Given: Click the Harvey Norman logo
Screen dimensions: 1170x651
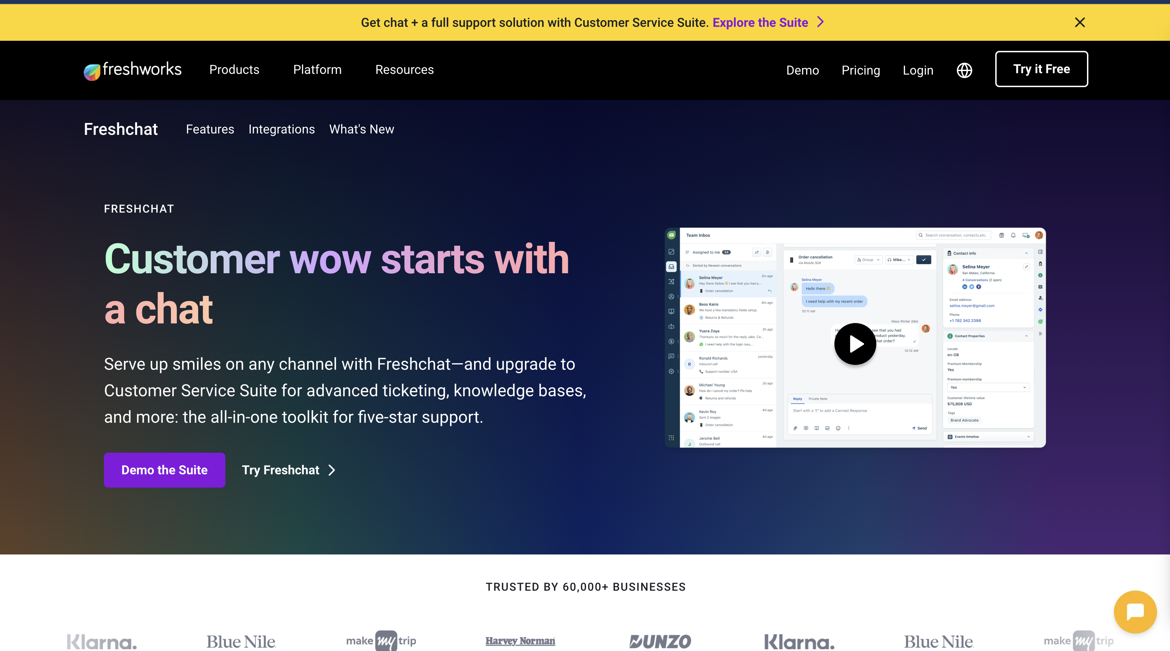Looking at the screenshot, I should point(520,641).
